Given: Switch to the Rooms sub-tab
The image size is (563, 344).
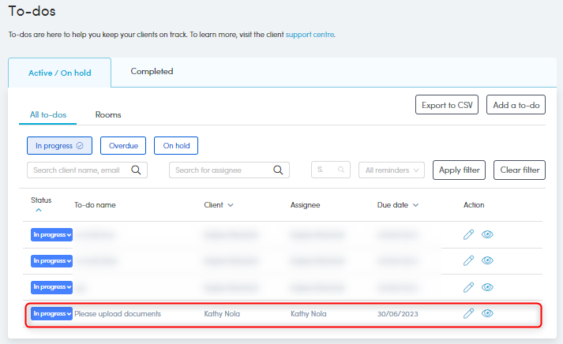Looking at the screenshot, I should point(108,115).
